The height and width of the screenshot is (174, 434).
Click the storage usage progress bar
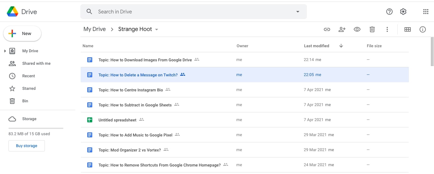click(x=36, y=128)
